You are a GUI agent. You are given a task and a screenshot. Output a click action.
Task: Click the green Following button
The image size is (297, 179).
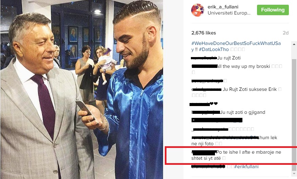tap(273, 10)
